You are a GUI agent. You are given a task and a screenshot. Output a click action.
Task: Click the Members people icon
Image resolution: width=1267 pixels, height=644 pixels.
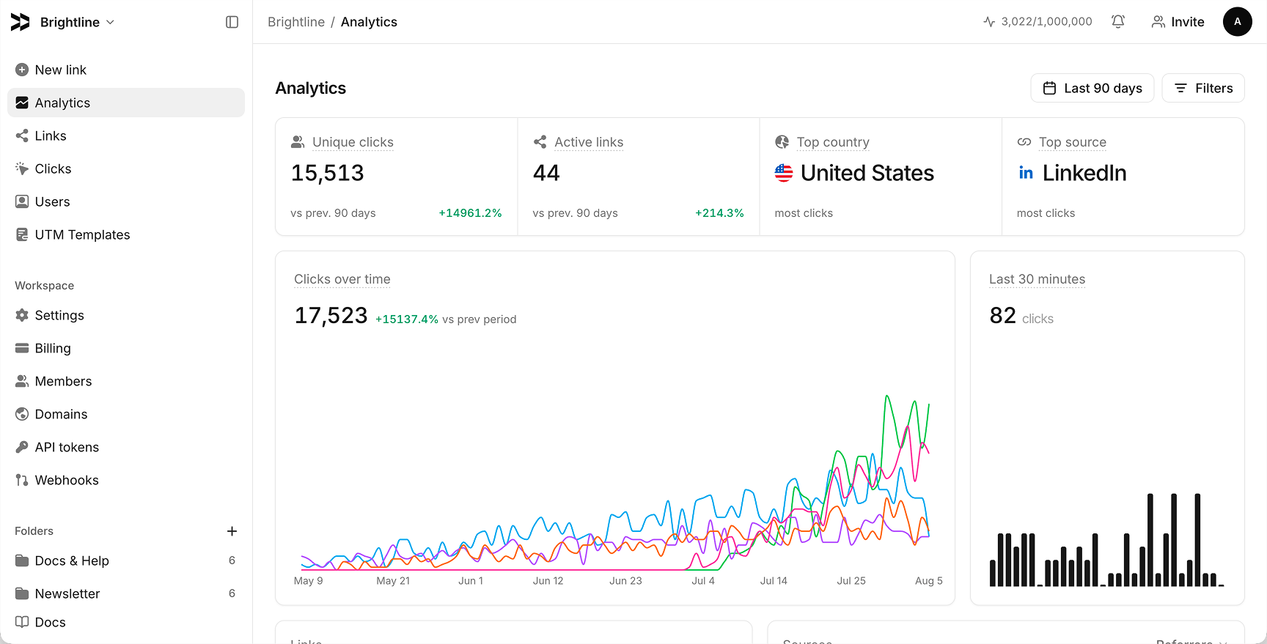(22, 381)
